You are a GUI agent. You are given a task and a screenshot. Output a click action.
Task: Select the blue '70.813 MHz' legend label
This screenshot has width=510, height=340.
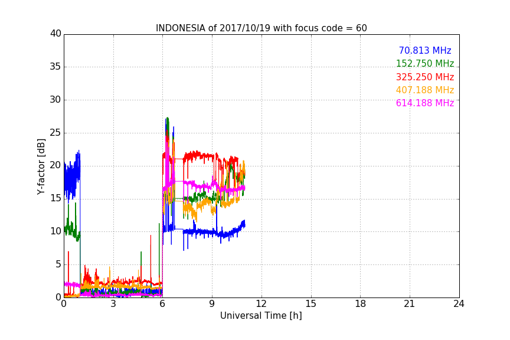click(425, 51)
